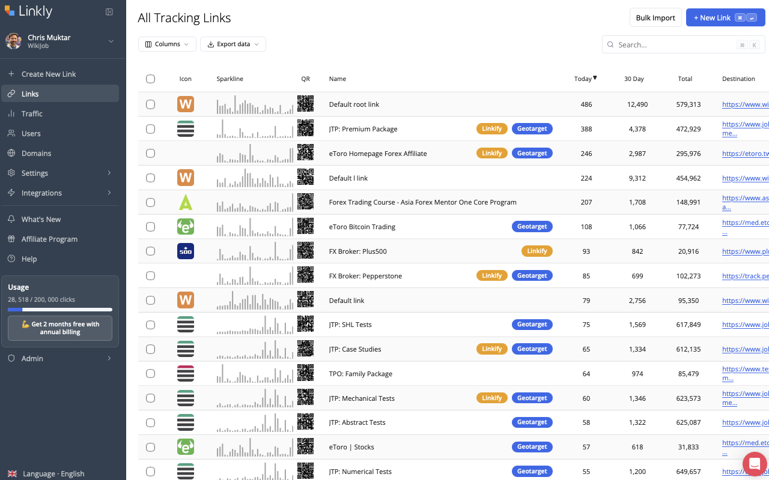Go to Links in the sidebar
The width and height of the screenshot is (769, 480).
click(x=60, y=94)
